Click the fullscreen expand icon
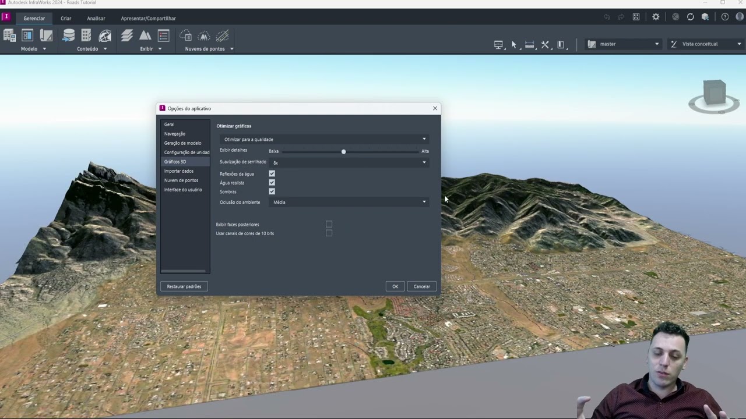Image resolution: width=746 pixels, height=419 pixels. point(636,17)
